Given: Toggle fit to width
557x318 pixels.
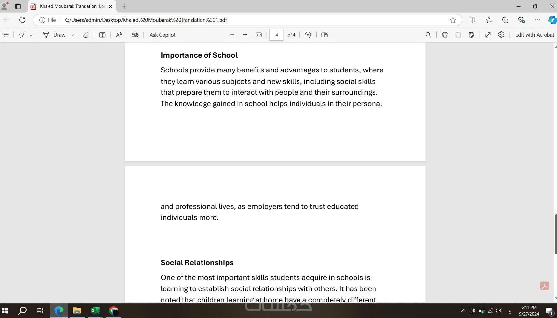Looking at the screenshot, I should (x=259, y=35).
